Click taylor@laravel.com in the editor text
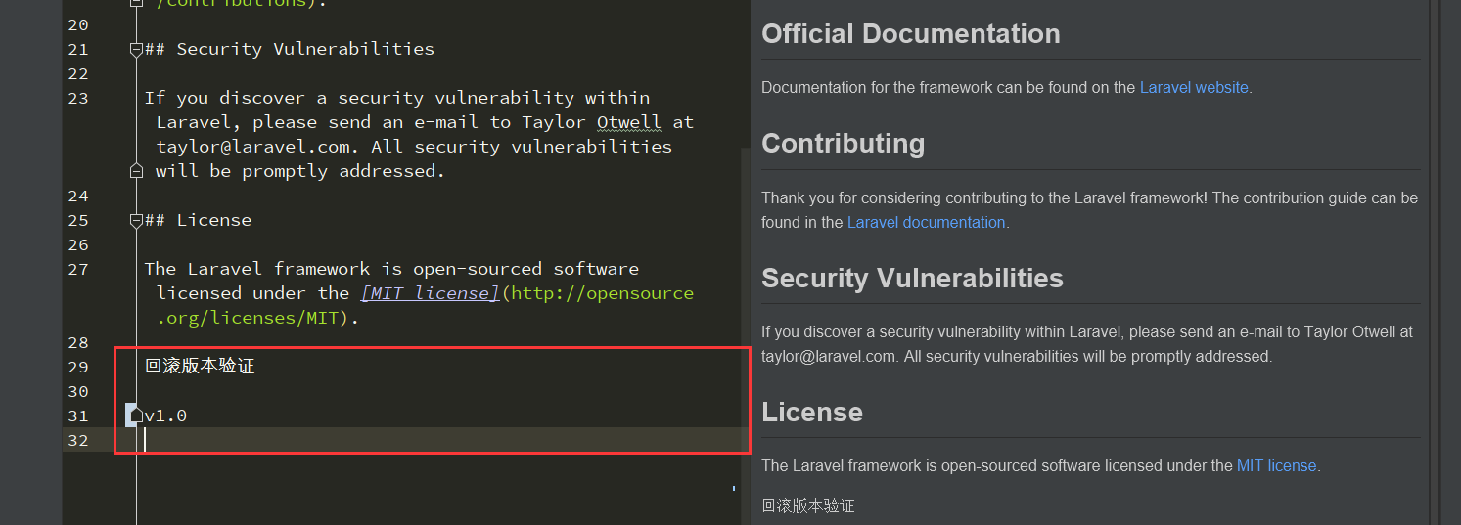1461x525 pixels. [x=253, y=147]
